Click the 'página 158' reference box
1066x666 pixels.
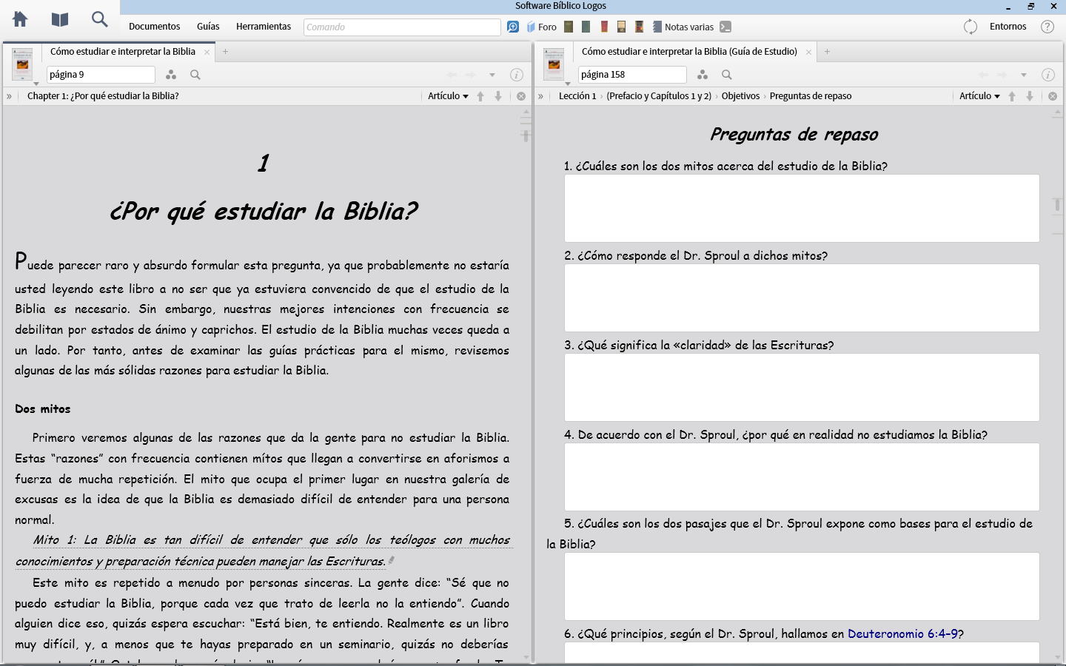632,75
